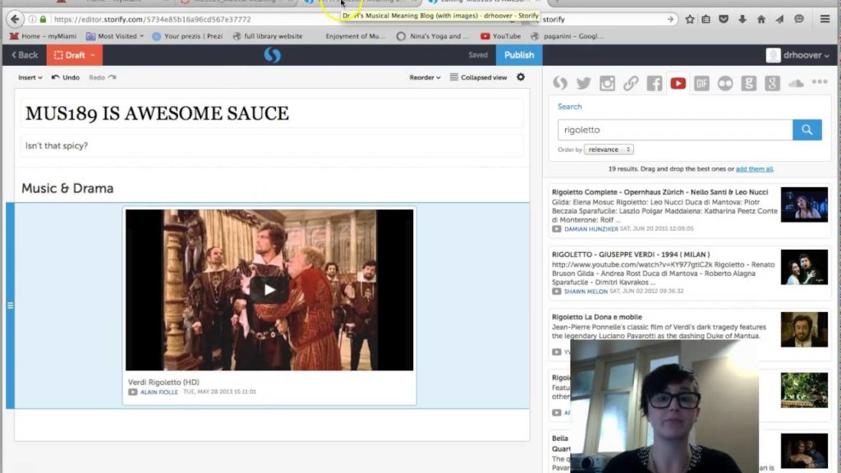This screenshot has height=473, width=841.
Task: Open the Reorder dropdown
Action: pyautogui.click(x=425, y=77)
